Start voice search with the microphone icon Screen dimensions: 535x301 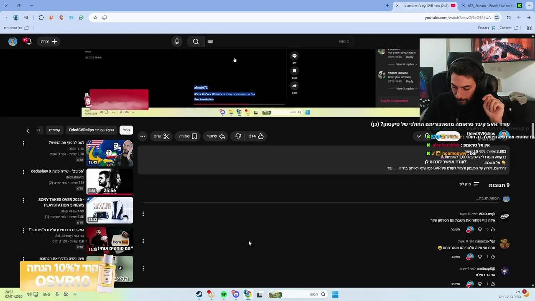click(177, 41)
